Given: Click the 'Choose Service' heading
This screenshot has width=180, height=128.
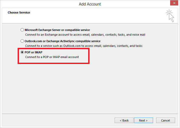Looking at the screenshot, I should (x=19, y=12).
